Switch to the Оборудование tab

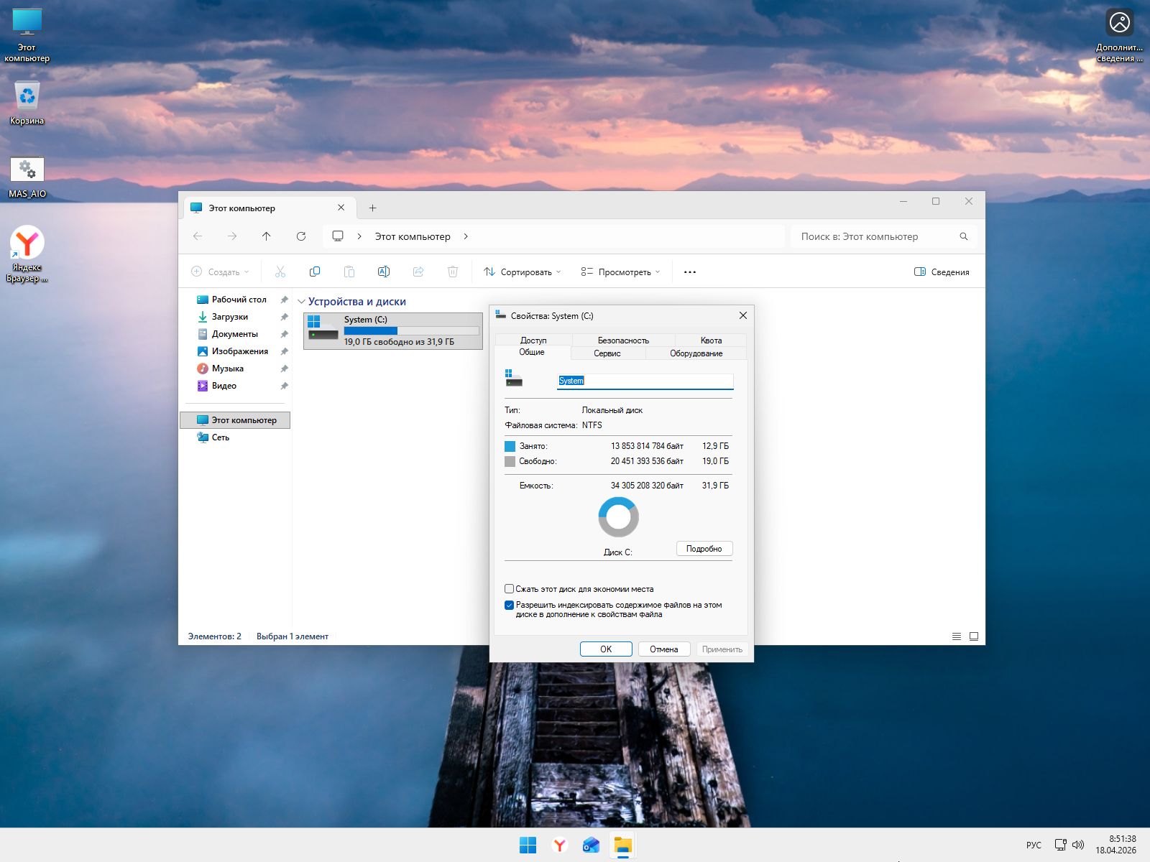[x=696, y=353]
